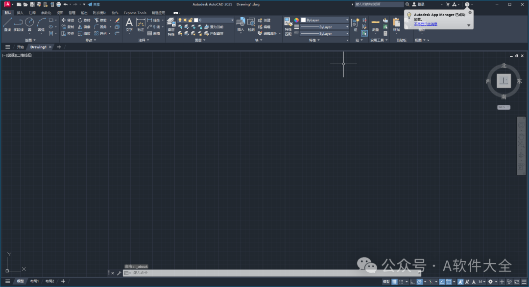Screen dimensions: 529x287
Task: Click the 阵列 (Array) tool
Action: coord(100,33)
